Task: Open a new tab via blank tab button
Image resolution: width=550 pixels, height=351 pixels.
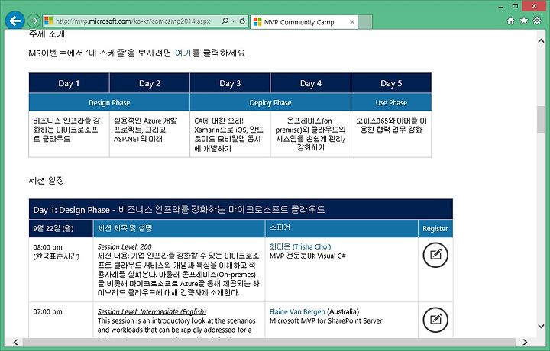Action: point(365,22)
